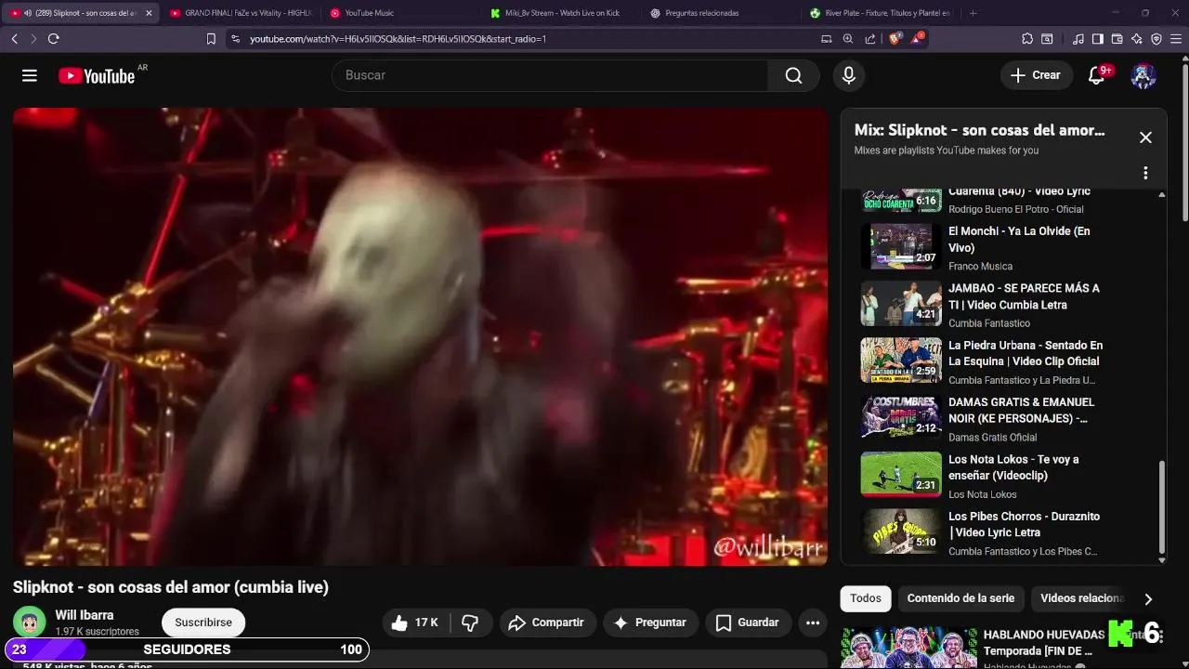Select the Todos filter chip
This screenshot has height=669, width=1189.
(866, 598)
